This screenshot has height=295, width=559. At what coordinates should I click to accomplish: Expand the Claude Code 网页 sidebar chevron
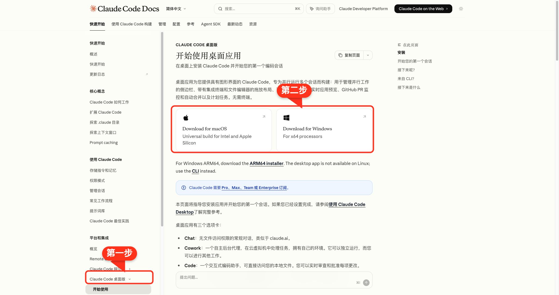[x=130, y=269]
